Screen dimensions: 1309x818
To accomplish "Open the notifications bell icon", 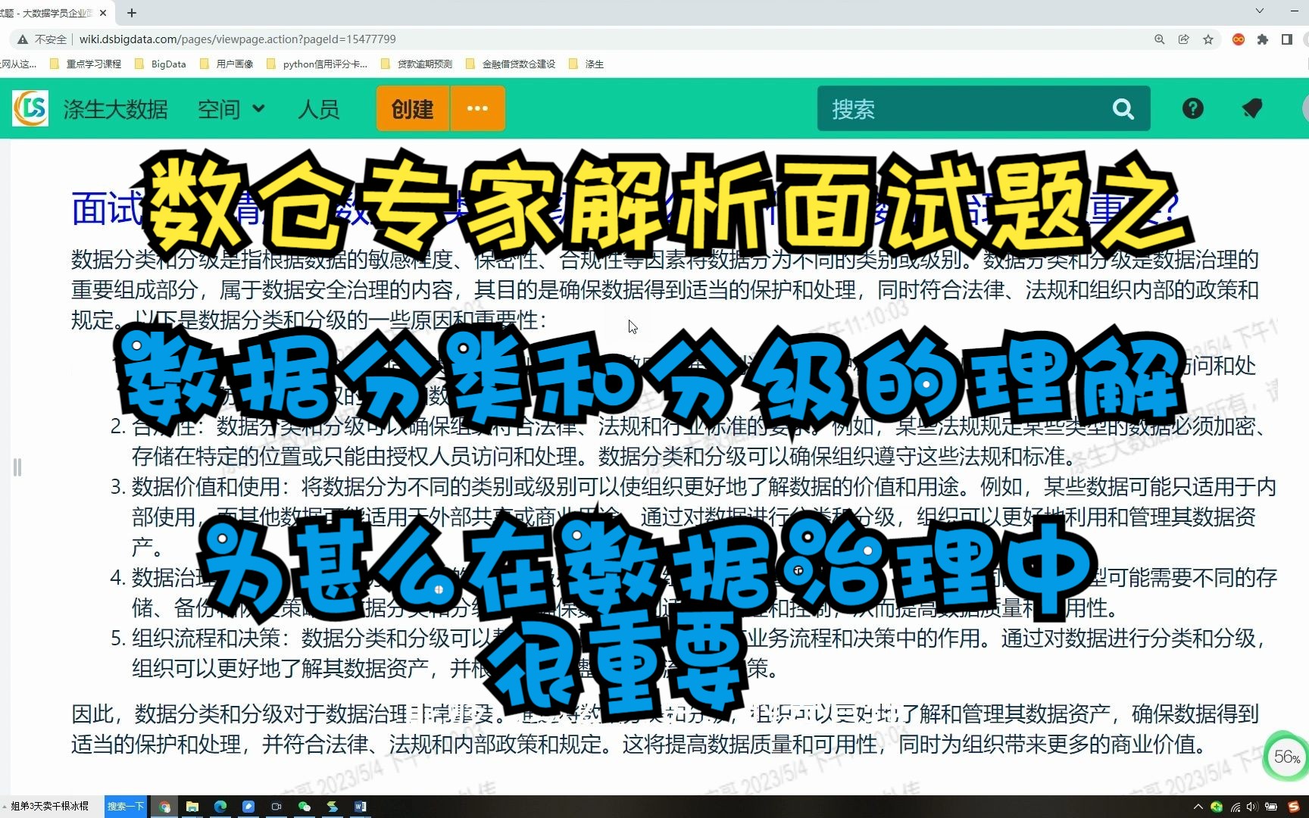I will click(x=1252, y=108).
